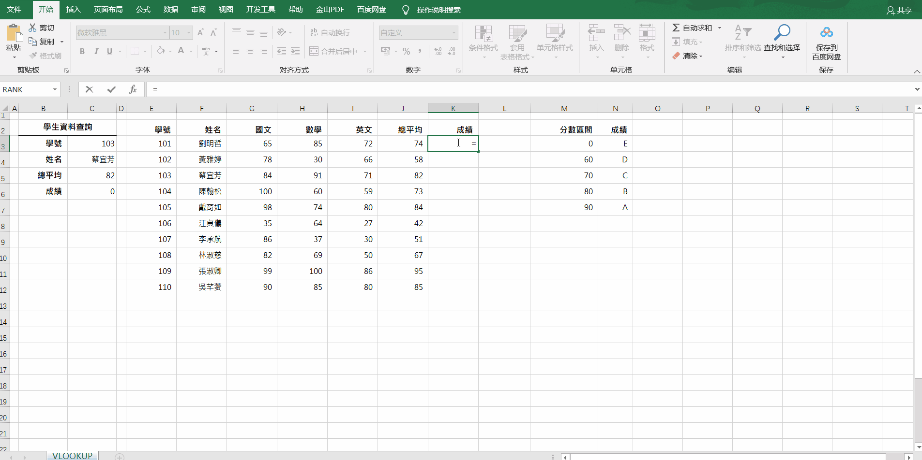922x460 pixels.
Task: Click the comma style icon
Action: [x=420, y=51]
